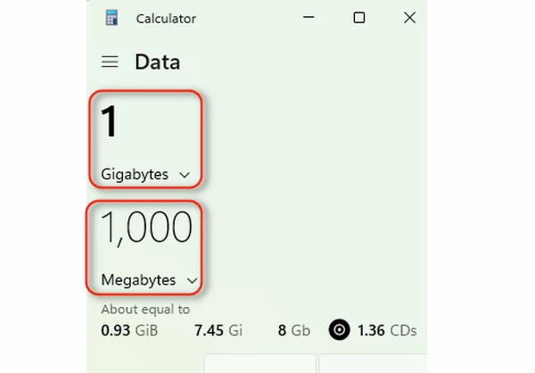
Task: Open the hamburger navigation menu
Action: pyautogui.click(x=110, y=62)
